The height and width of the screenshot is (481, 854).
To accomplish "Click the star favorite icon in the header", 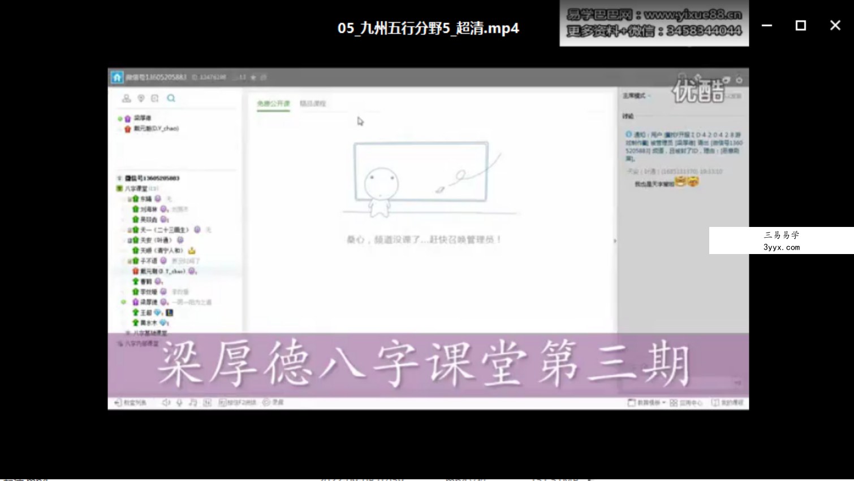I will click(x=253, y=77).
